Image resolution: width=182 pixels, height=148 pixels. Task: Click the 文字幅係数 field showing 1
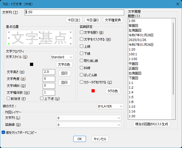pos(49,92)
